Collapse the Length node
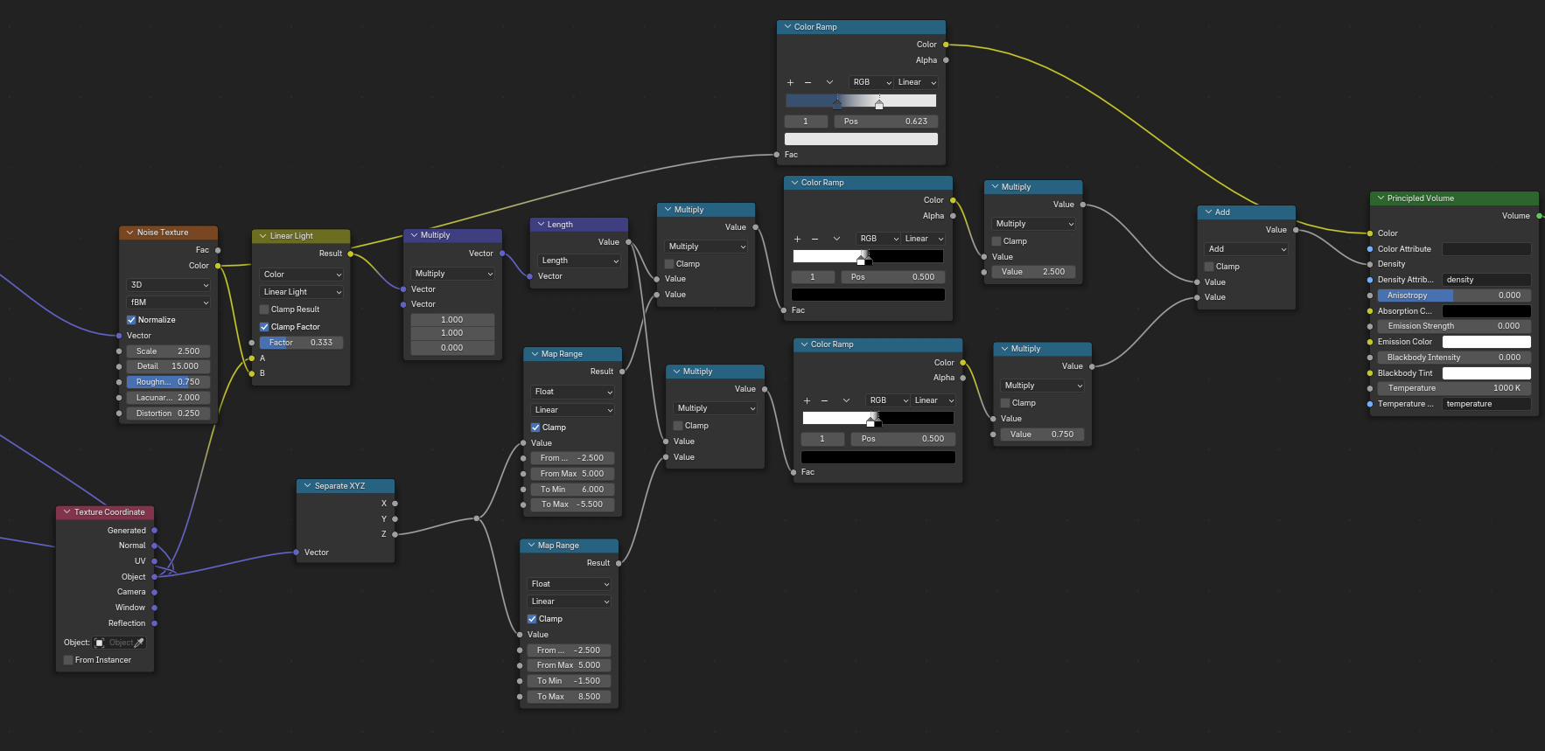The image size is (1545, 751). 542,225
